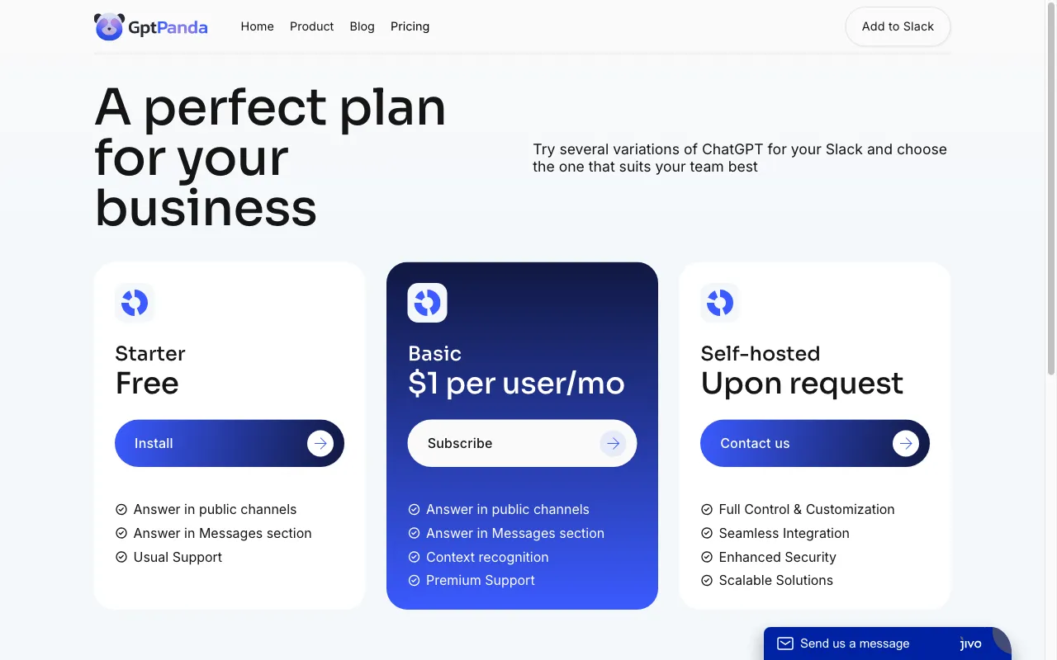This screenshot has width=1057, height=660.
Task: Click Starter's Answer in public channels checkmark
Action: click(121, 510)
